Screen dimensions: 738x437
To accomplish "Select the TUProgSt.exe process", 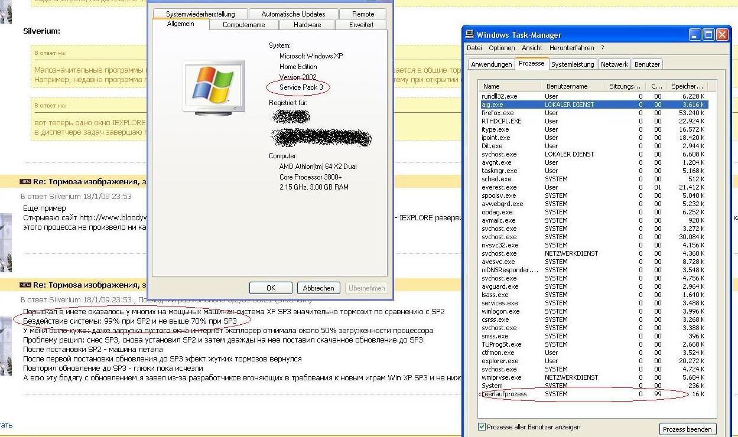I will [593, 344].
